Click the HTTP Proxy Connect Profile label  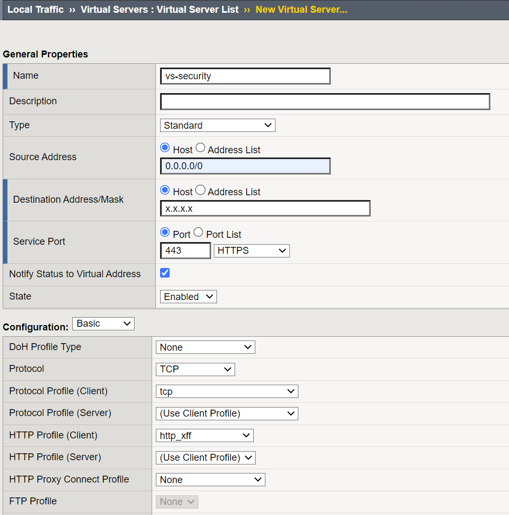click(69, 479)
